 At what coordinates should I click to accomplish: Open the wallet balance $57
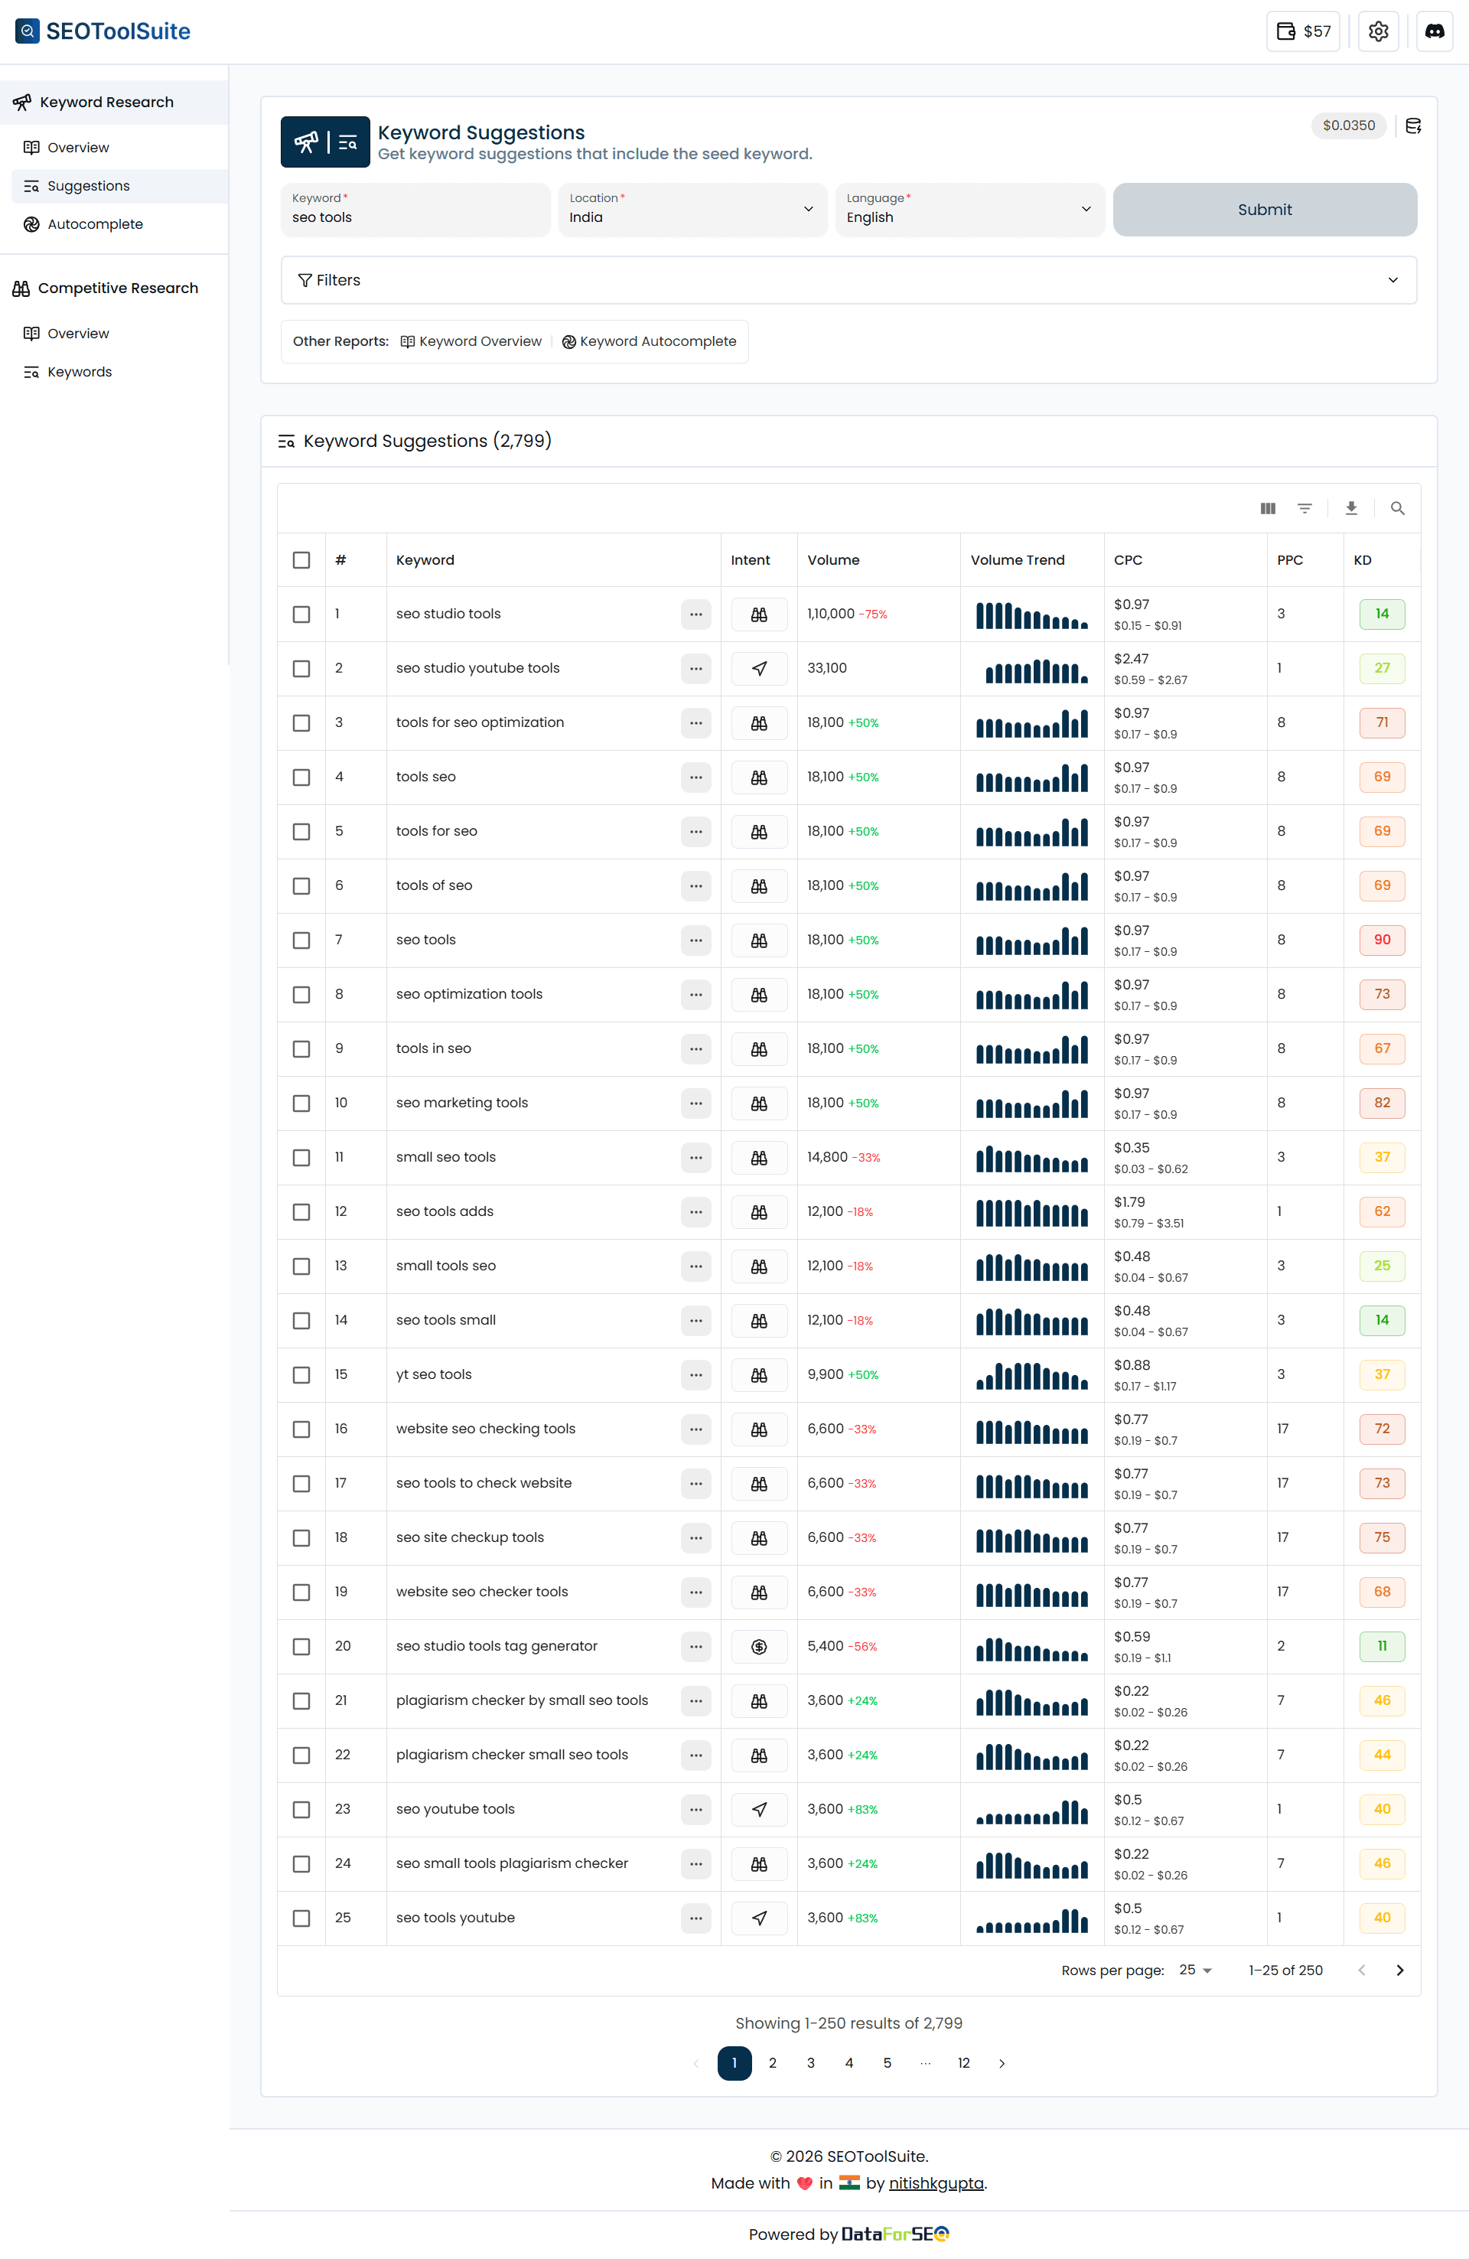click(x=1302, y=31)
